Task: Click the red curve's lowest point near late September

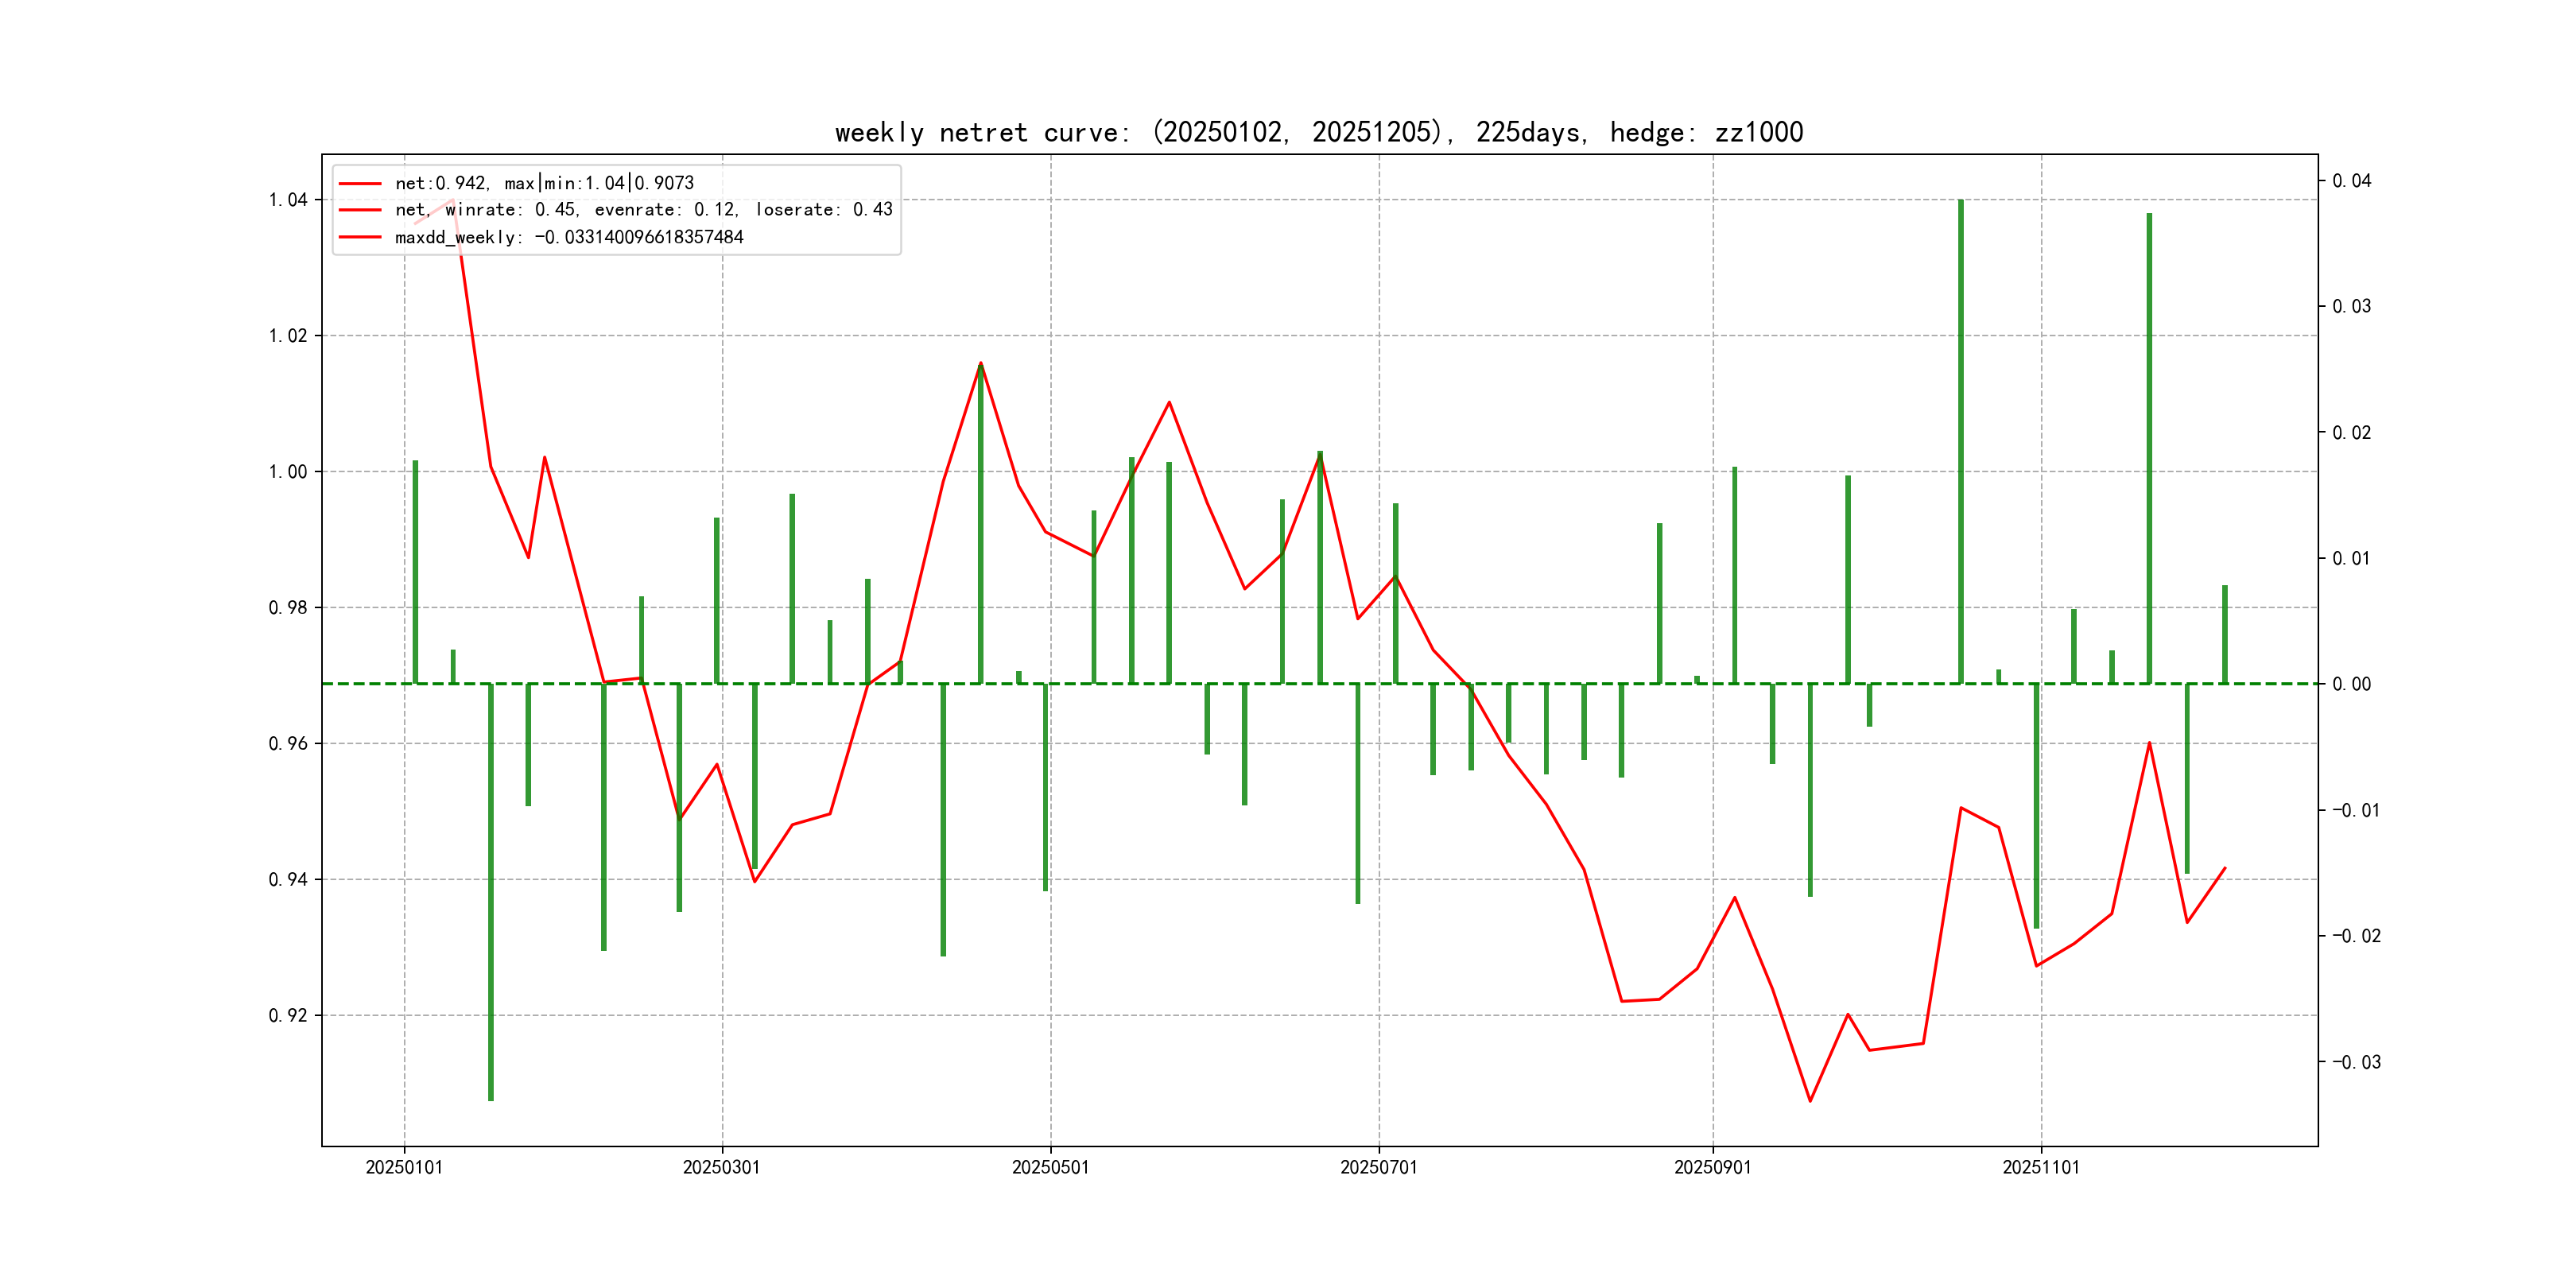Action: click(x=1810, y=1101)
